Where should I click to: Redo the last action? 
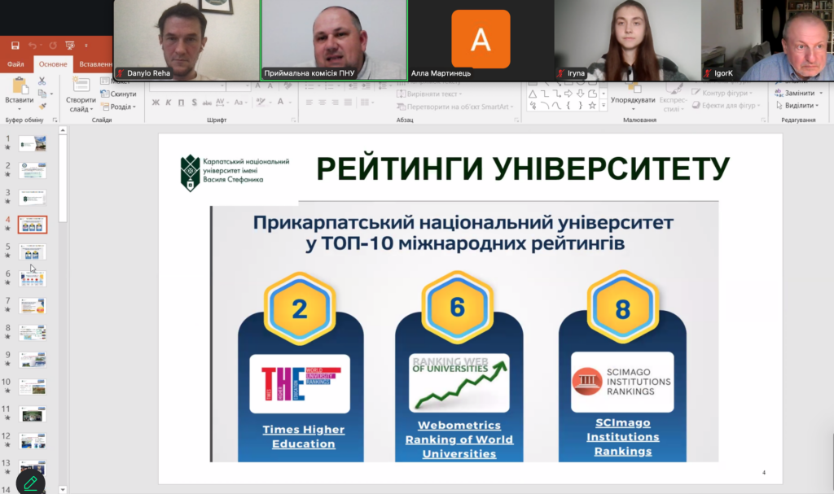pyautogui.click(x=53, y=46)
